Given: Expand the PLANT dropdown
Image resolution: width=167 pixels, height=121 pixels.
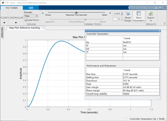Looking at the screenshot, I should point(4,23).
